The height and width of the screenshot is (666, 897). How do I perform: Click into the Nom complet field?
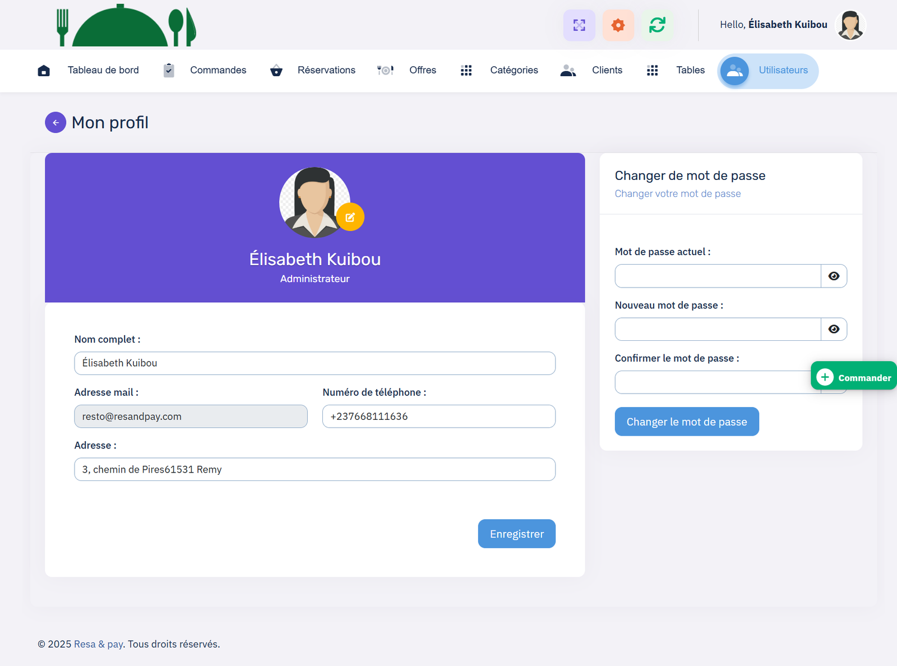[315, 363]
